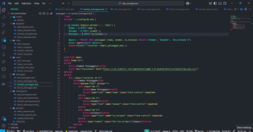This screenshot has width=253, height=132.
Task: Split the editor to the right
Action: click(x=245, y=9)
